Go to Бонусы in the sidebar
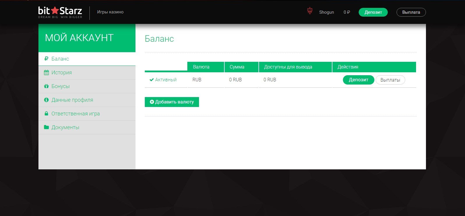Image resolution: width=465 pixels, height=216 pixels. (x=87, y=86)
